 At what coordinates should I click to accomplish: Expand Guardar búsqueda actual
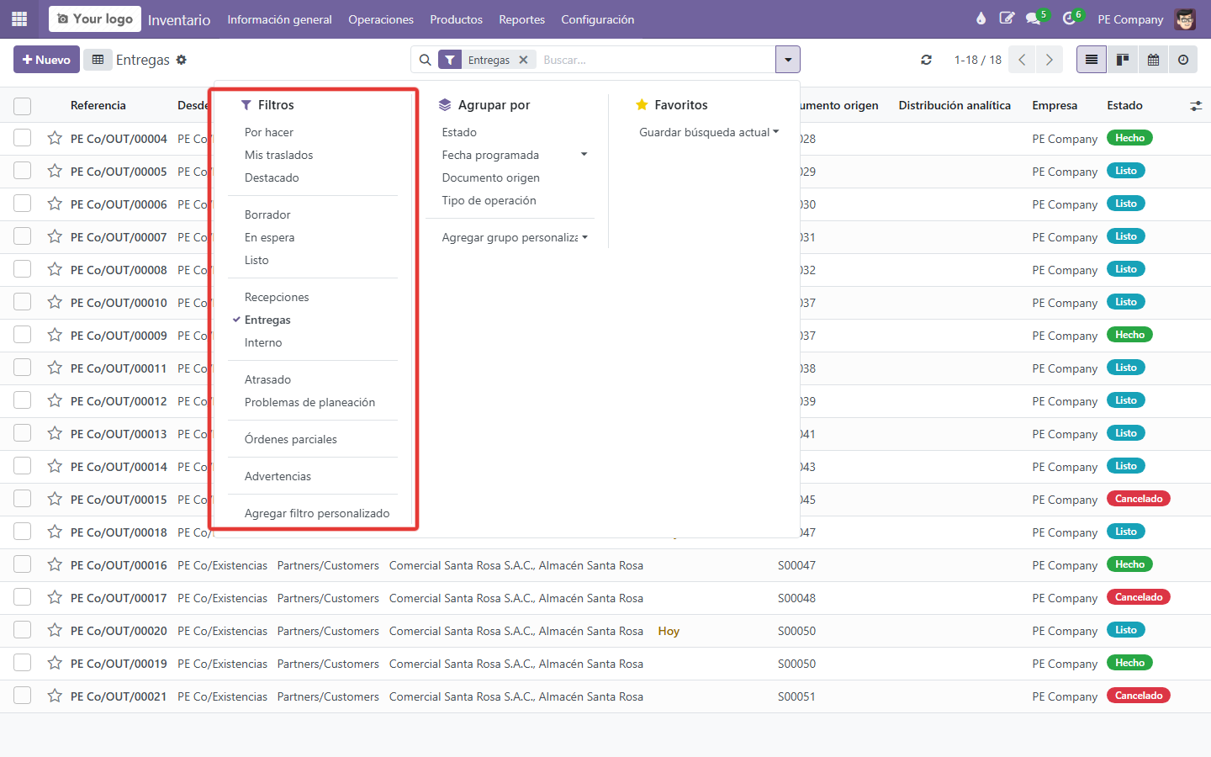[708, 132]
